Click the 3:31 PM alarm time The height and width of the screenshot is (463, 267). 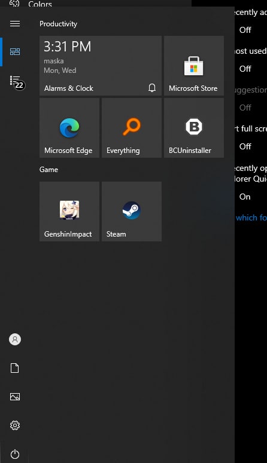pos(68,47)
